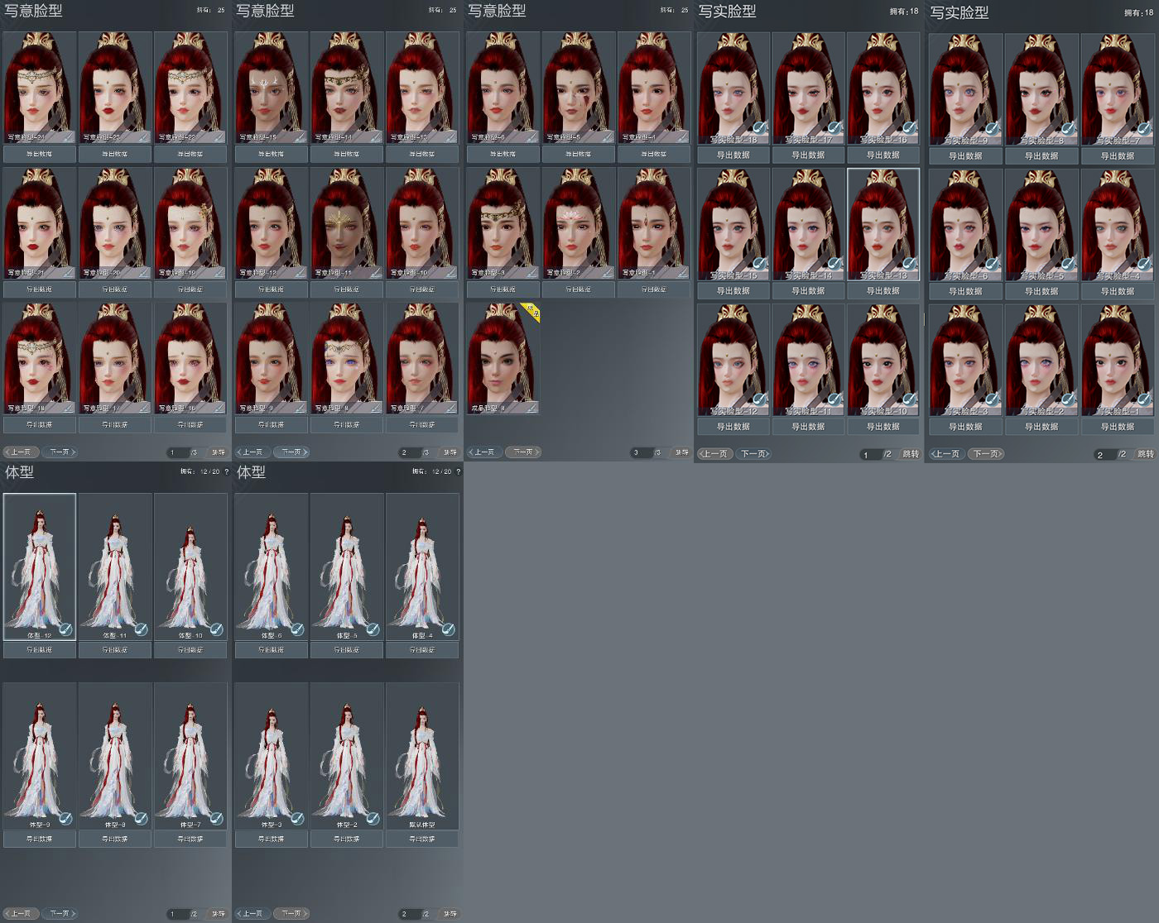This screenshot has height=923, width=1159.
Task: Click the edit icon on 写意脸型-24
Action: pyautogui.click(x=68, y=137)
